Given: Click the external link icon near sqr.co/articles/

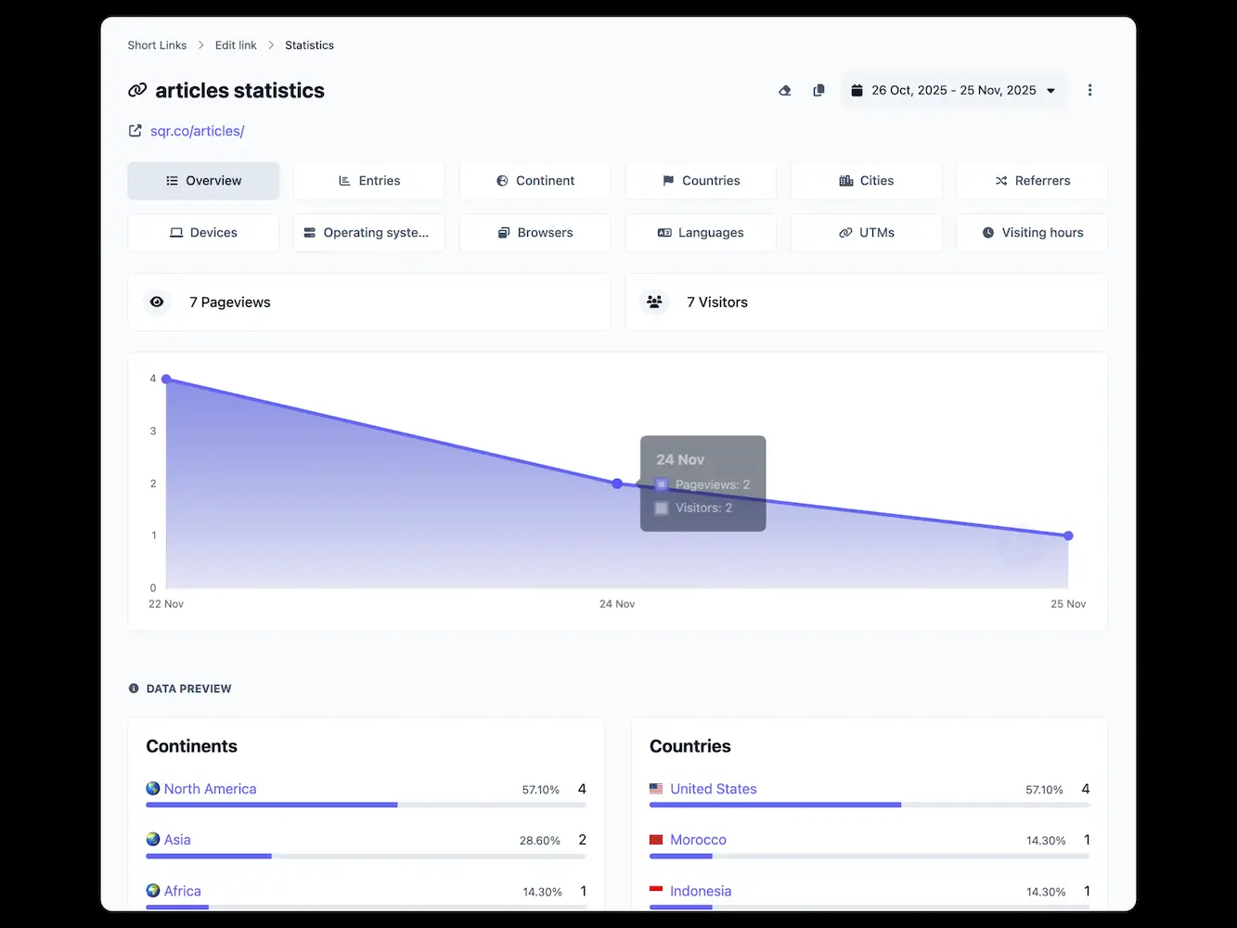Looking at the screenshot, I should pyautogui.click(x=135, y=131).
